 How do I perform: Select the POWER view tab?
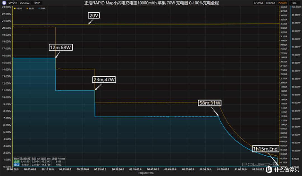(x=282, y=3)
